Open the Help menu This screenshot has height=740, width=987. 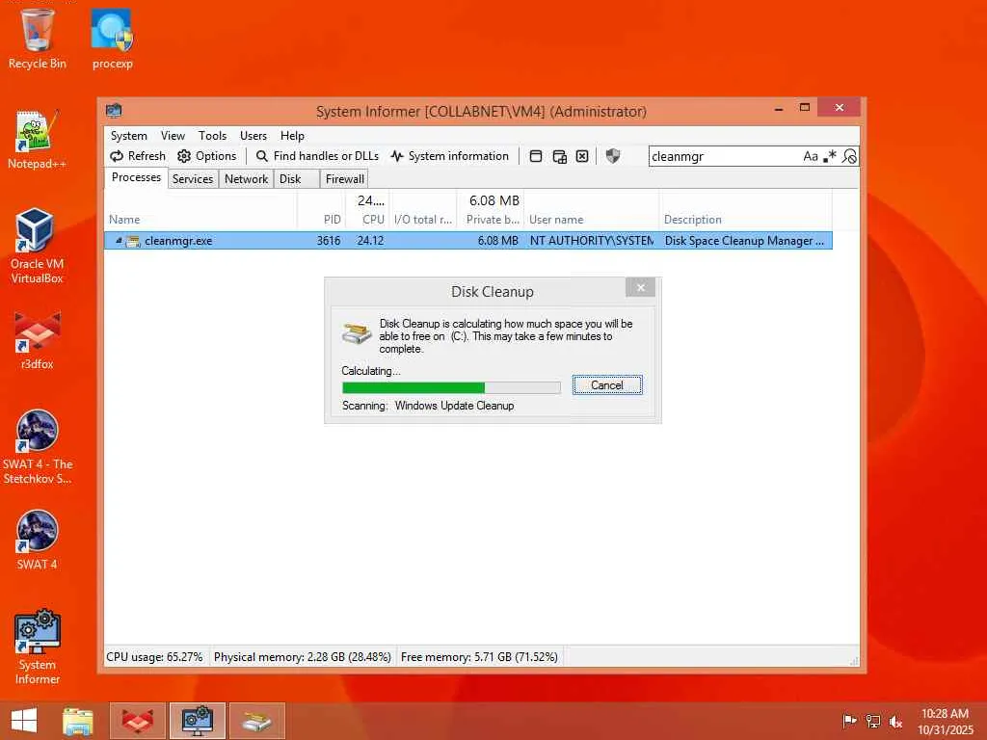point(292,136)
